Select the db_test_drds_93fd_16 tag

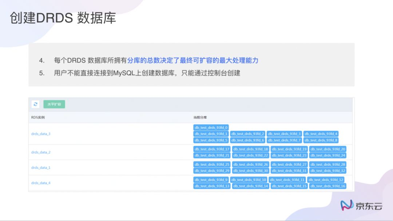(x=327, y=186)
